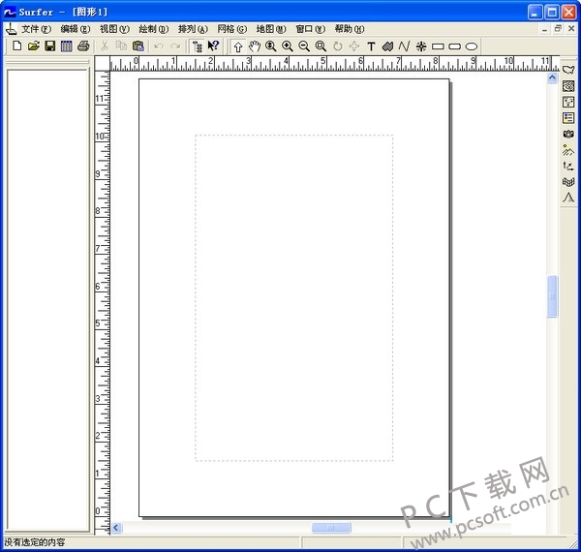Screen dimensions: 581x552
Task: Click the greyed Trackball tool
Action: click(x=354, y=46)
